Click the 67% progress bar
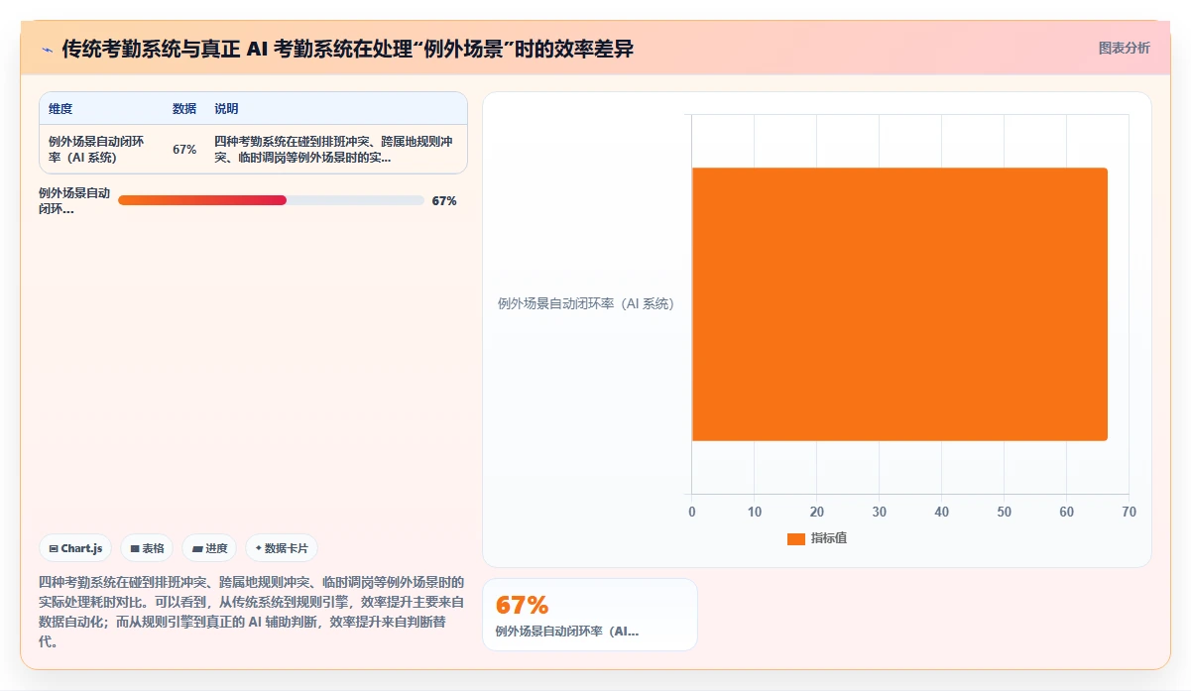Screen dimensions: 1191x691 click(271, 200)
